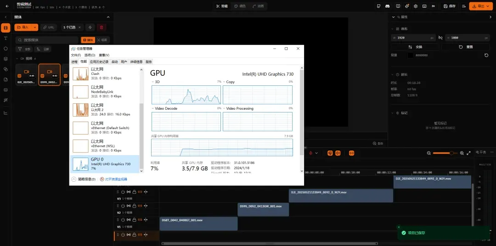This screenshot has width=496, height=246.
Task: Click the red trash delete icon in media panel
Action: (101, 28)
